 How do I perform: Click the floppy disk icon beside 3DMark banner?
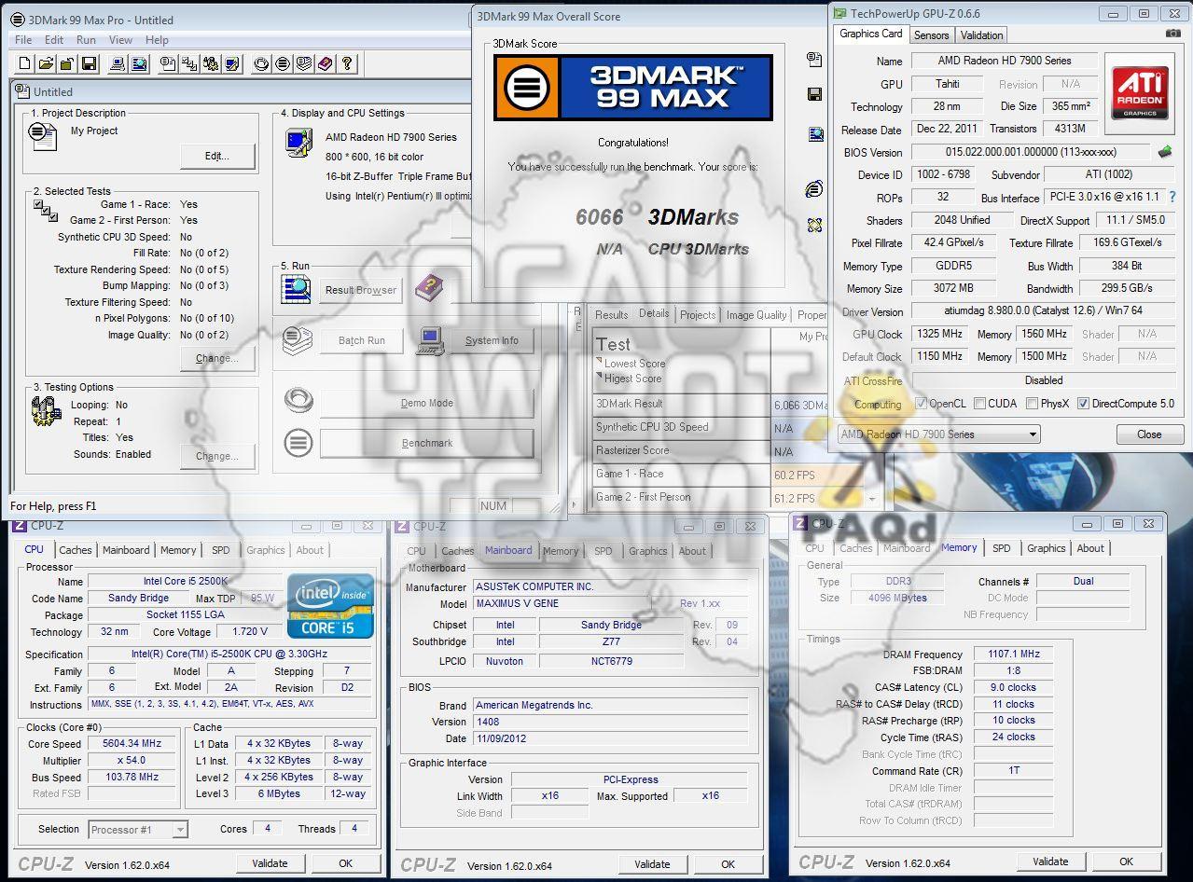(x=814, y=94)
